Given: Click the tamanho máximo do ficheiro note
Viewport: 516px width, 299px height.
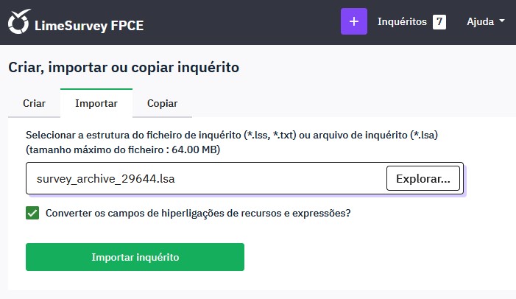Looking at the screenshot, I should point(123,150).
